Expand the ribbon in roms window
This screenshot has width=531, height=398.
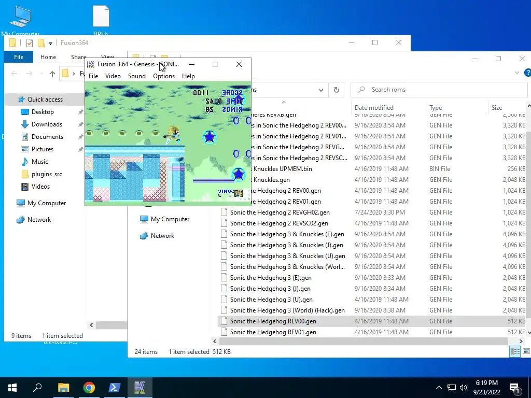517,73
